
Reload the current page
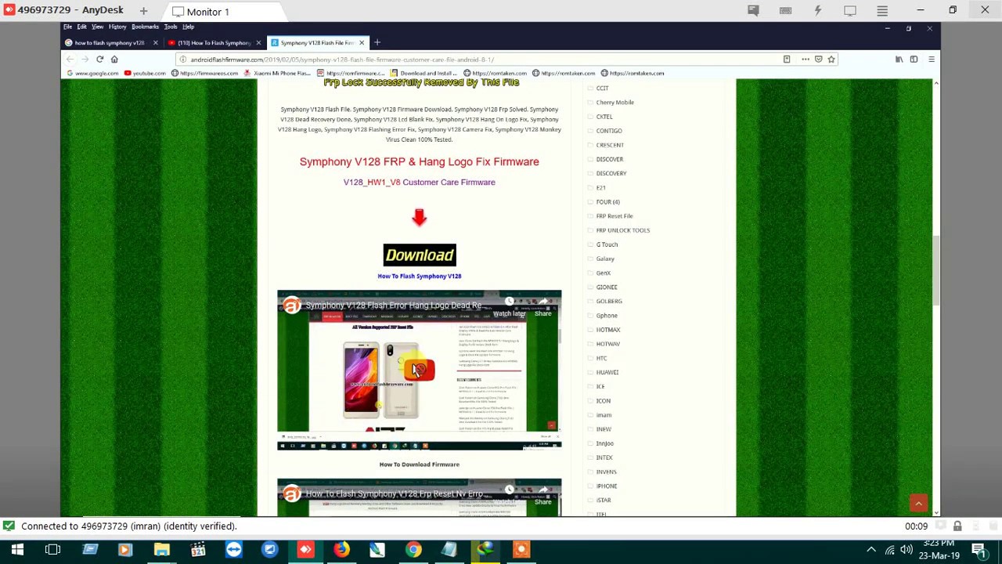[99, 60]
